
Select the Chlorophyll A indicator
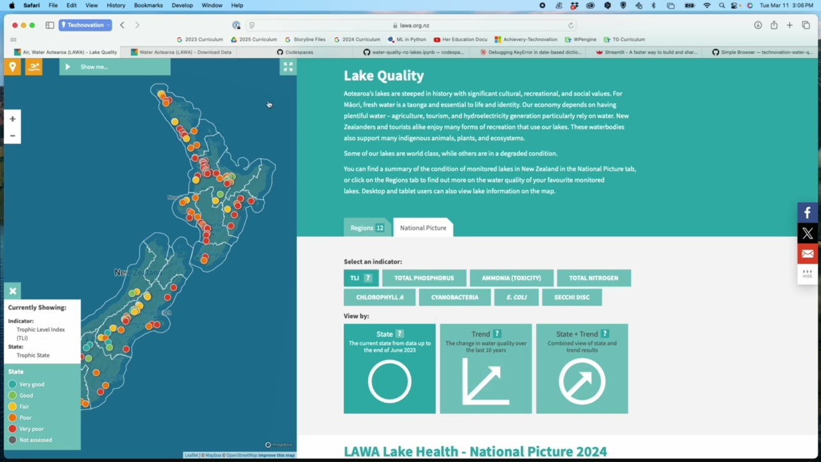pos(380,297)
